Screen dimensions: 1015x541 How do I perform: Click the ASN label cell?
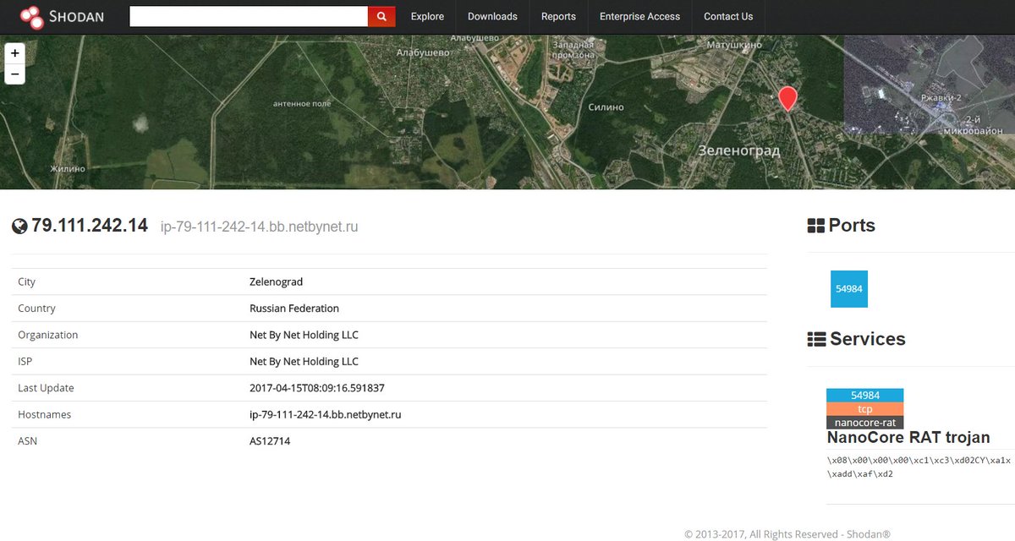tap(26, 441)
